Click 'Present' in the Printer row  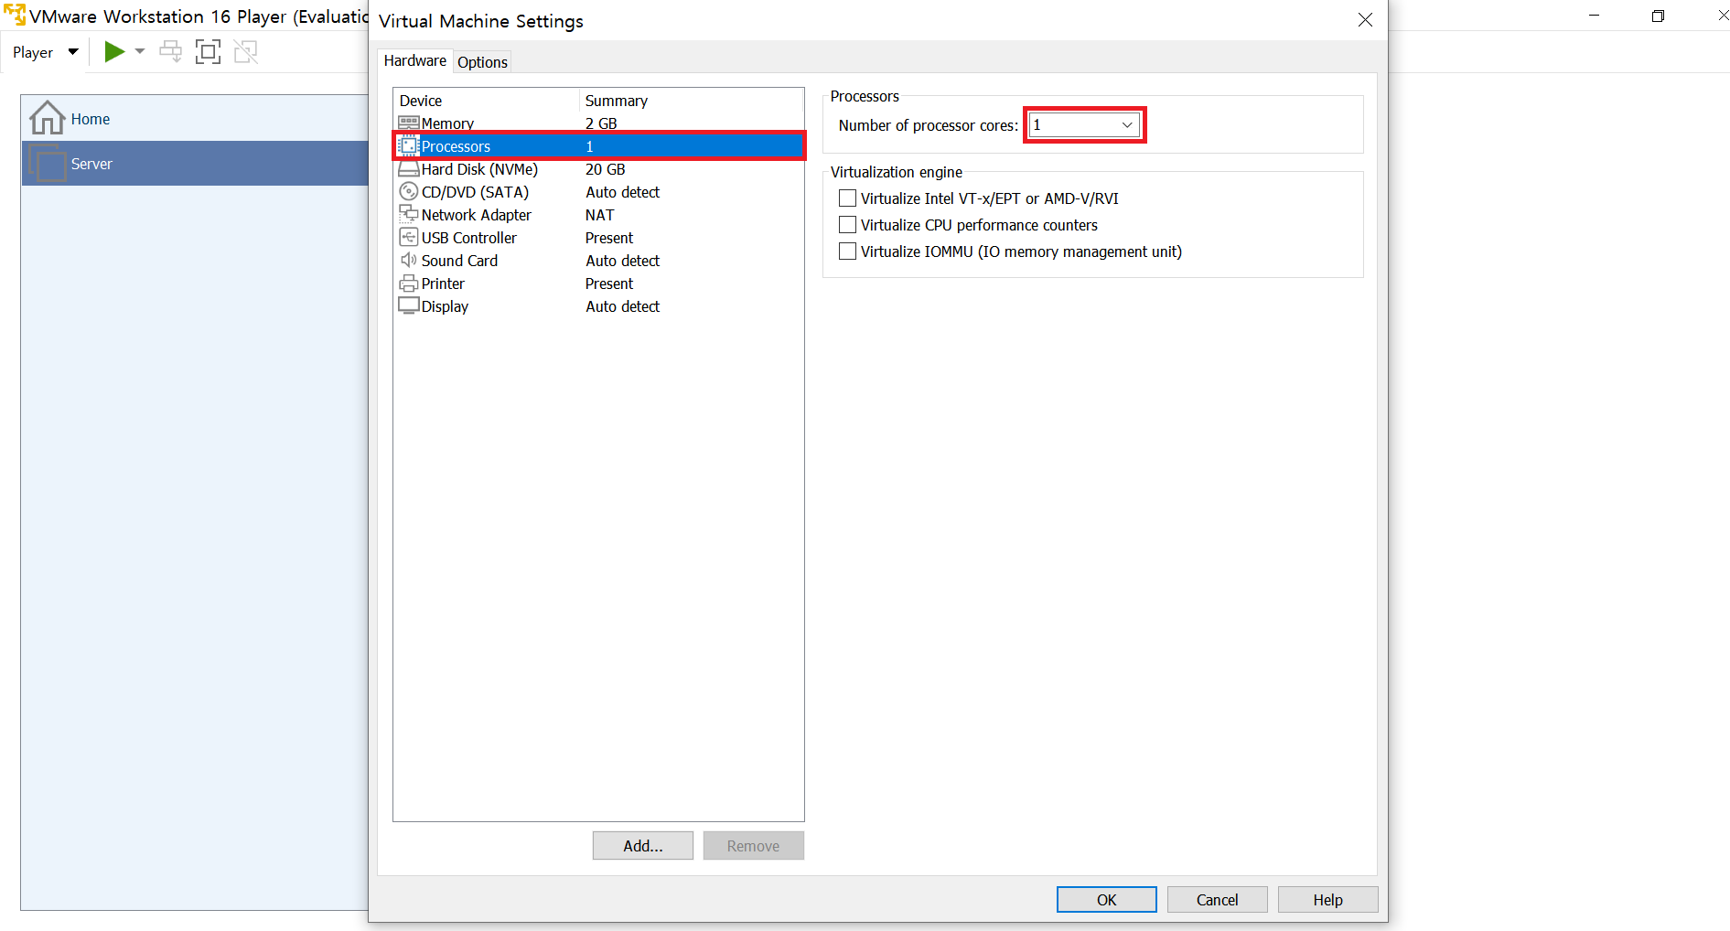click(x=609, y=284)
